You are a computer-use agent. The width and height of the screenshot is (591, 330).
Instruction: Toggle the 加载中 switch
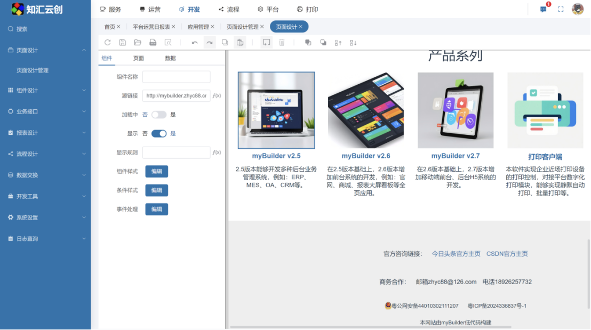coord(158,115)
